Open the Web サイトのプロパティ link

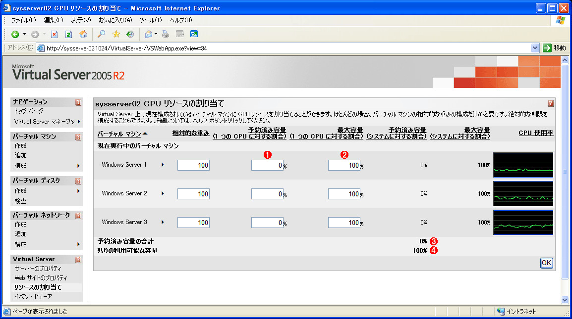pos(41,278)
